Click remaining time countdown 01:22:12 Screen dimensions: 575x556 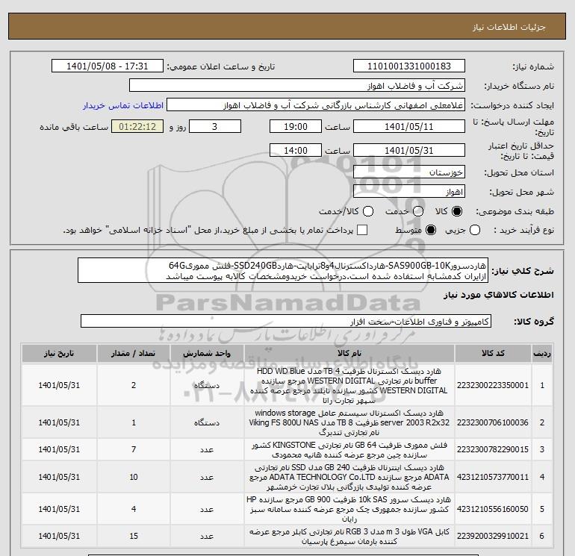coord(137,126)
